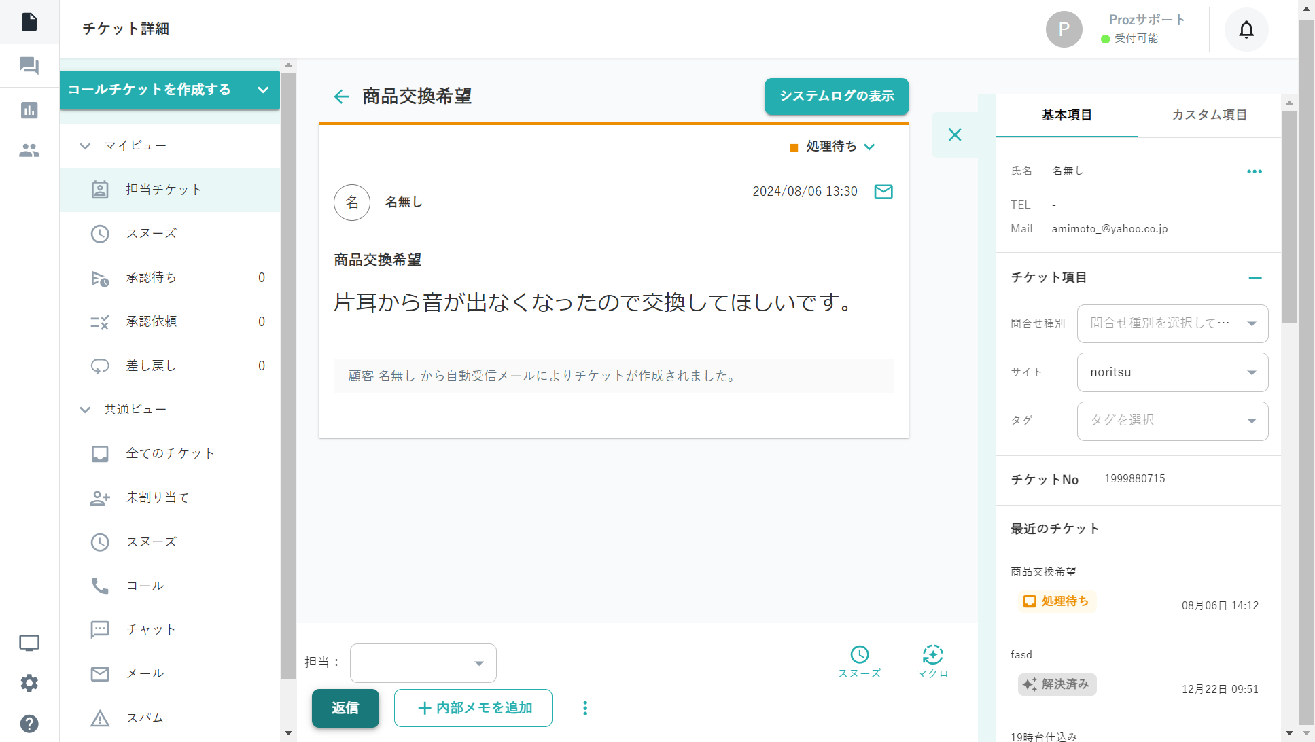Switch to the カスタム項目 tab
1315x742 pixels.
click(1209, 115)
